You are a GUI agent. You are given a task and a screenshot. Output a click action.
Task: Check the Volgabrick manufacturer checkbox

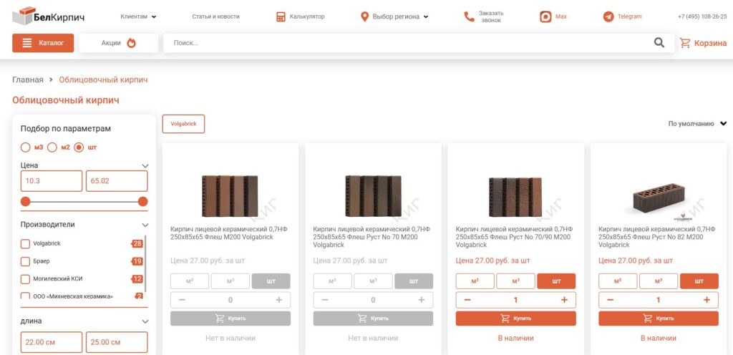25,244
